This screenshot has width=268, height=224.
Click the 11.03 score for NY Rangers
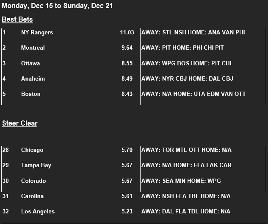click(x=127, y=32)
